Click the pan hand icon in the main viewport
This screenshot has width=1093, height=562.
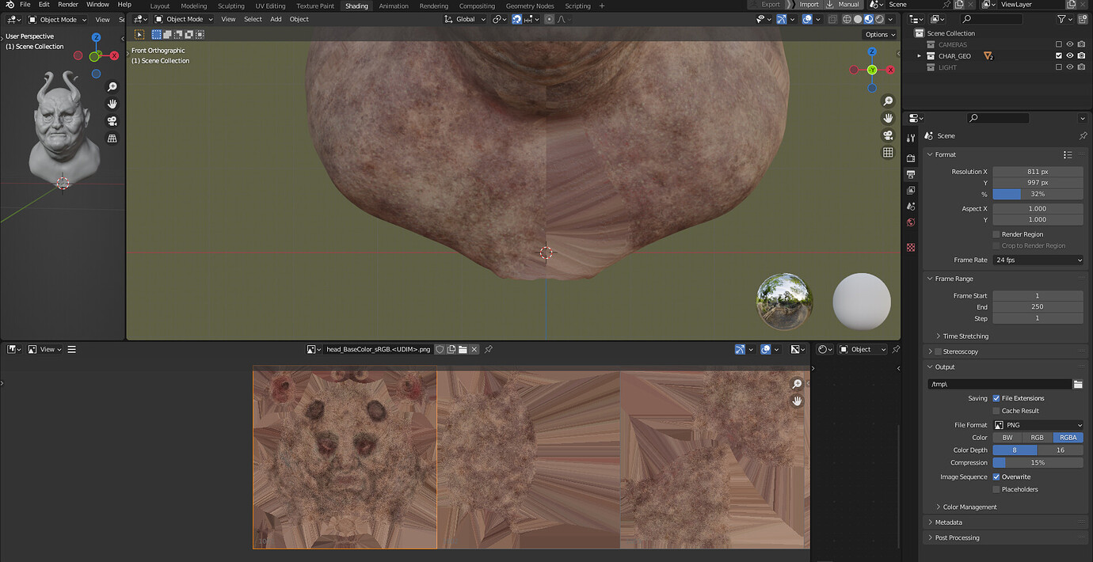[888, 118]
